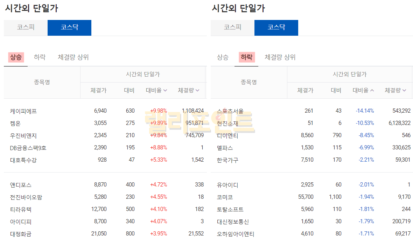Open the 케이피에프 stock link
413x246 pixels.
tap(23, 111)
